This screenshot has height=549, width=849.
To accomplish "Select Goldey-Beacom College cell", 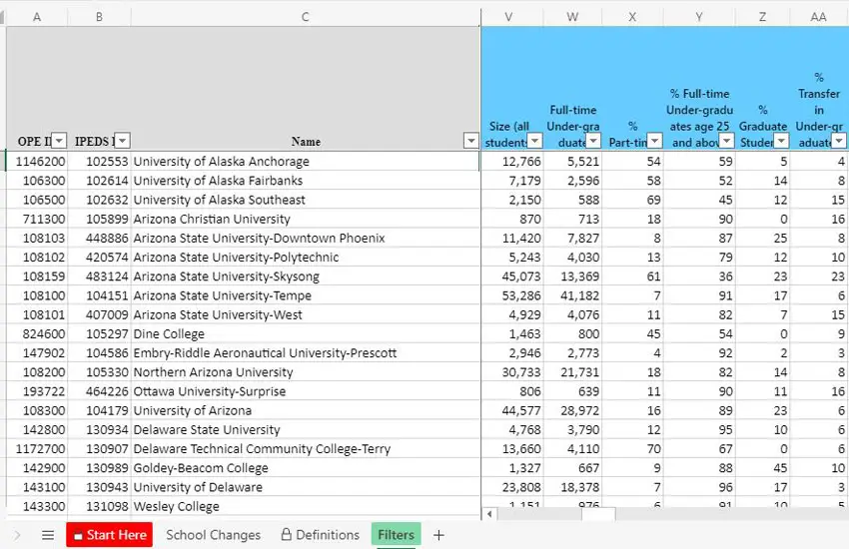I will [x=306, y=468].
